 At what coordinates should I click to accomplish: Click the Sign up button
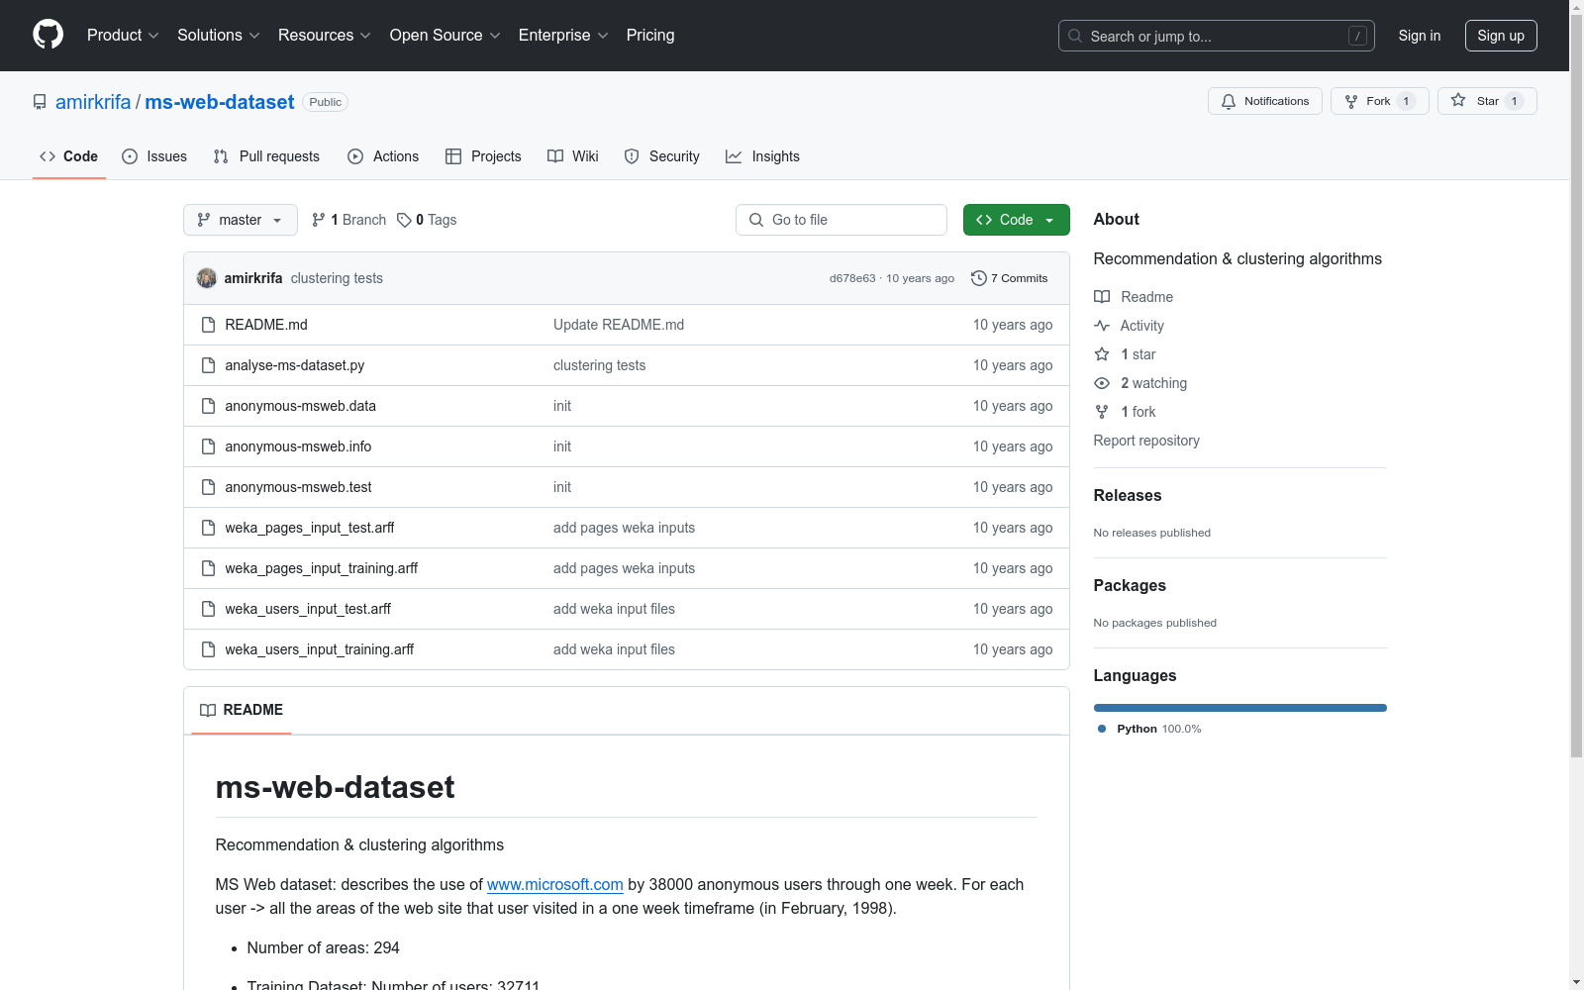click(x=1501, y=36)
